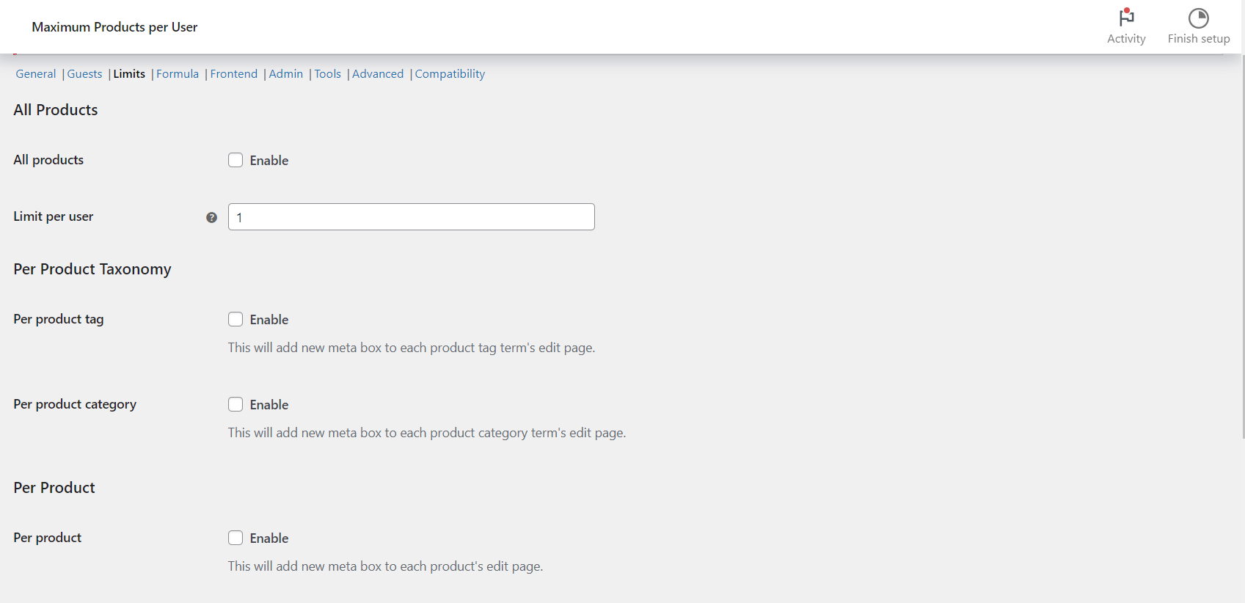Go to the Advanced tab
The height and width of the screenshot is (603, 1245).
pyautogui.click(x=378, y=74)
